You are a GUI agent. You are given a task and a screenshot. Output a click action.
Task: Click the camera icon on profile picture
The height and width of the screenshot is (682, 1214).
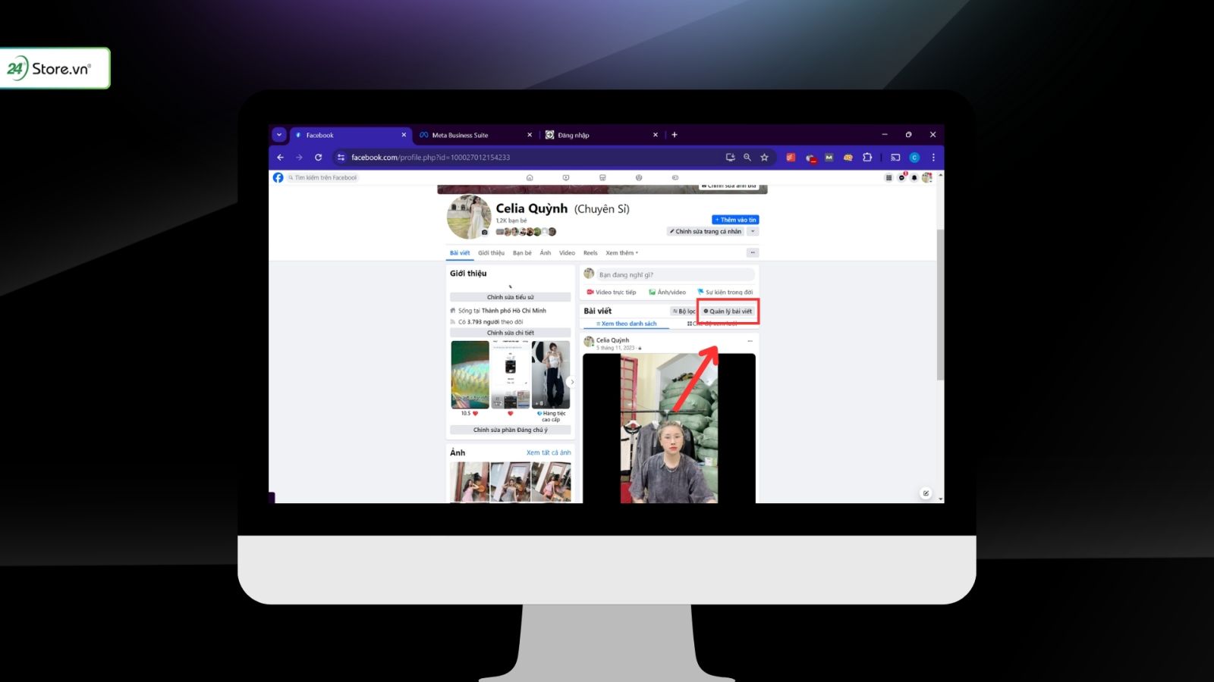click(485, 232)
